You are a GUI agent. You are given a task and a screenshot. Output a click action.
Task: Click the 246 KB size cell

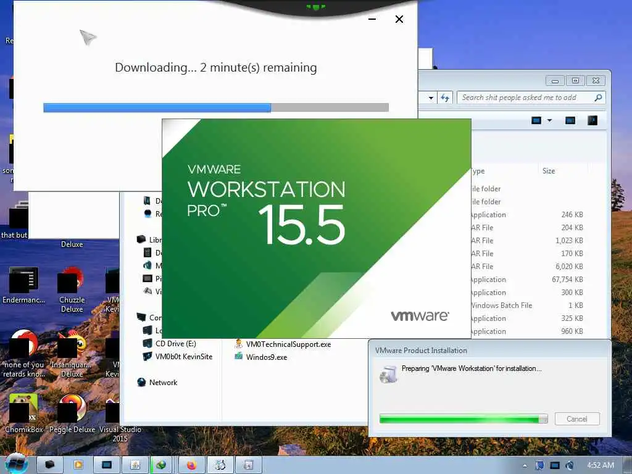coord(572,214)
